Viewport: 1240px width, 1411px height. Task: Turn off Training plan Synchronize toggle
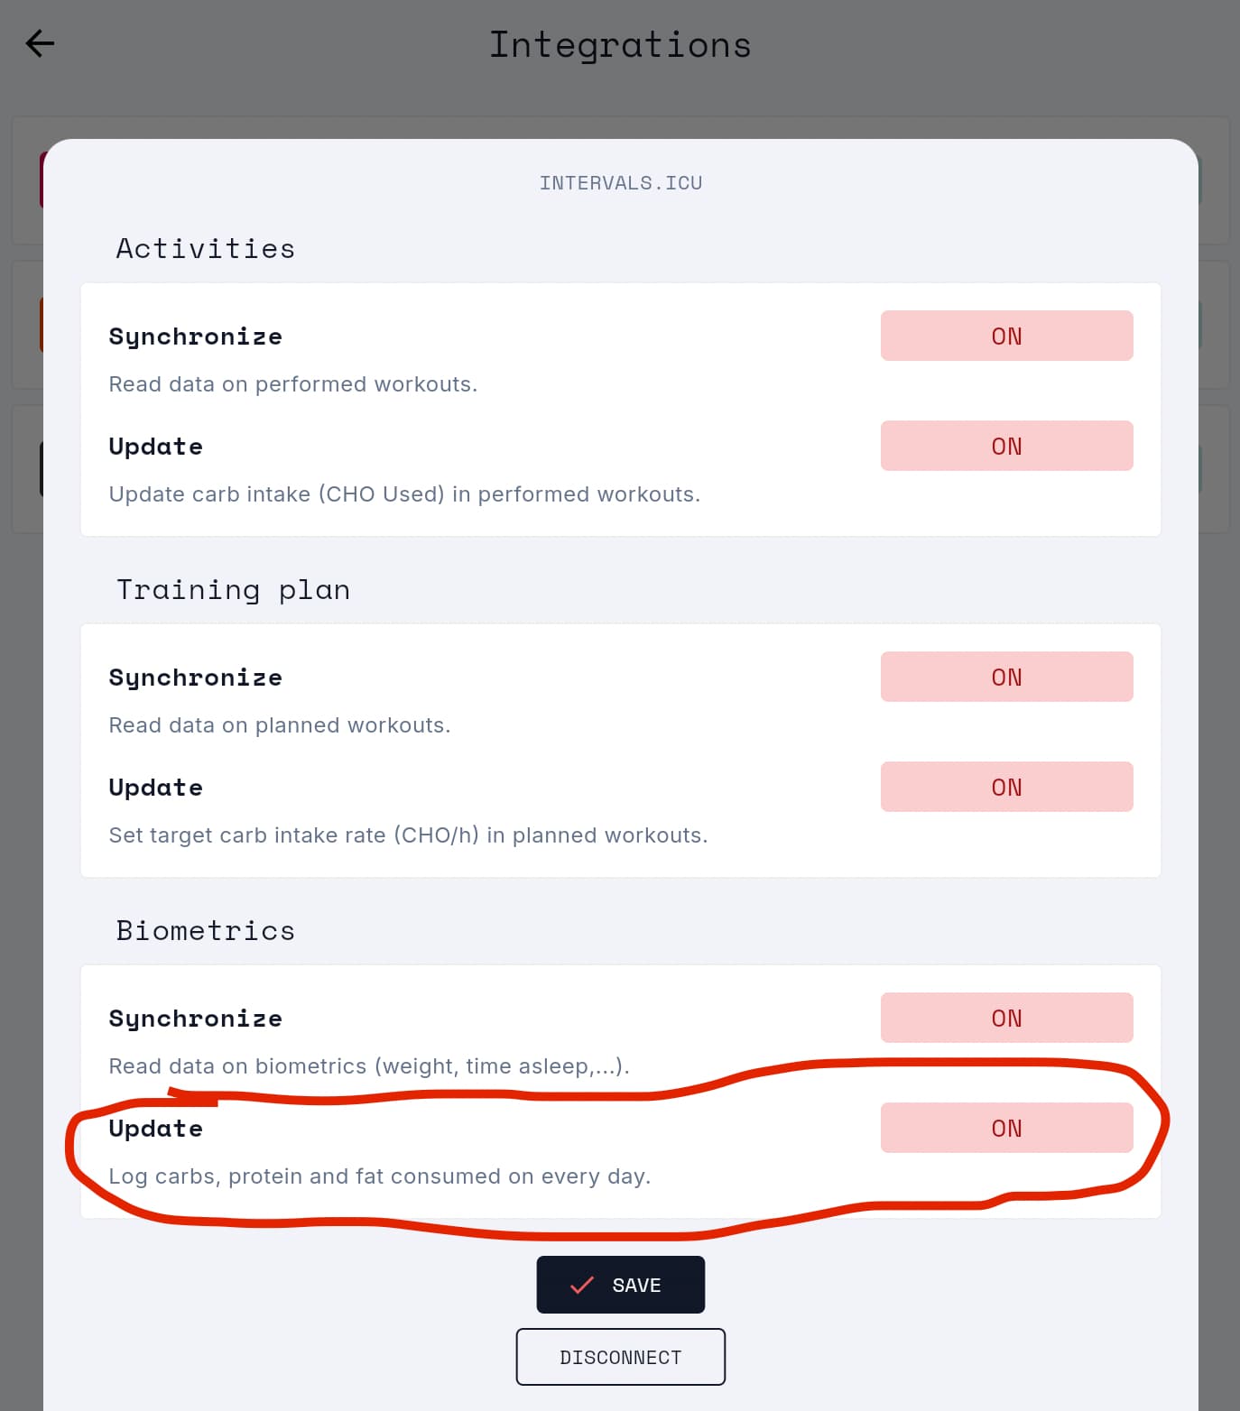[1006, 677]
